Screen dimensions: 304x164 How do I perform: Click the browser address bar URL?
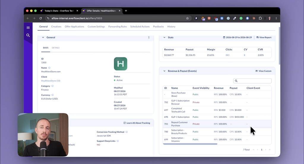[77, 18]
